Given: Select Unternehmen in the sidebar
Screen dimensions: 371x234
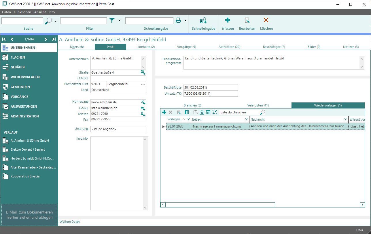Looking at the screenshot, I should (x=29, y=48).
